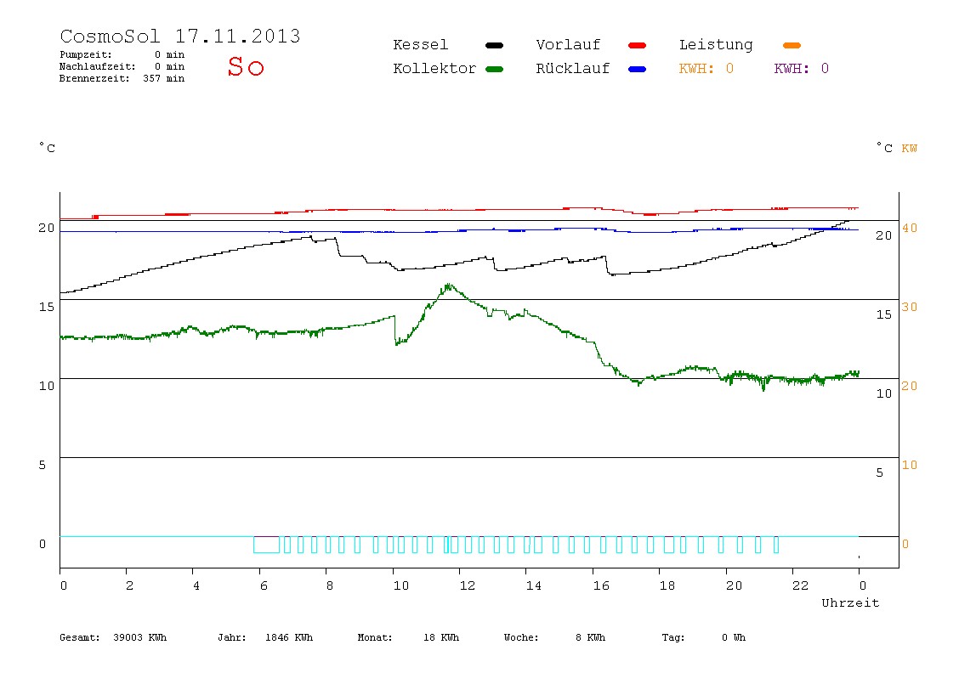Click the Rücklauf legend label
This screenshot has height=690, width=976.
pos(573,69)
